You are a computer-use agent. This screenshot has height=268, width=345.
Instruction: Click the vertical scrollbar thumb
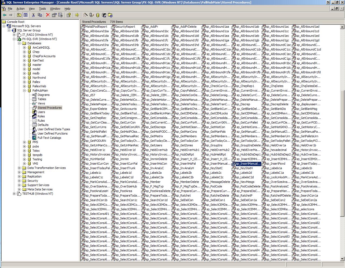pyautogui.click(x=342, y=154)
